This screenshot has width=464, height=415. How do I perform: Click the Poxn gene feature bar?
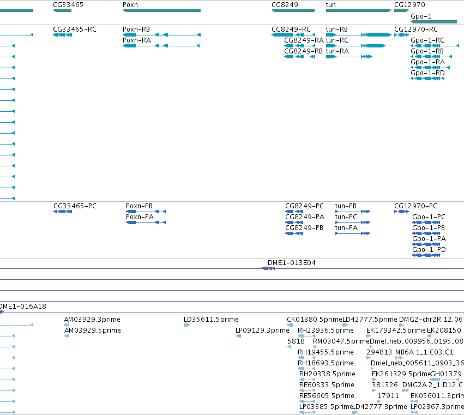161,10
